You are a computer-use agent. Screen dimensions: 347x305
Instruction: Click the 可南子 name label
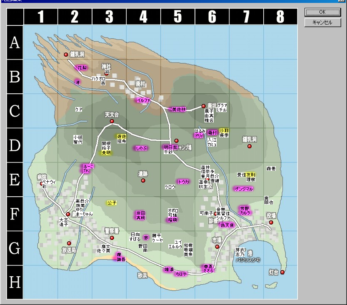click(x=206, y=213)
